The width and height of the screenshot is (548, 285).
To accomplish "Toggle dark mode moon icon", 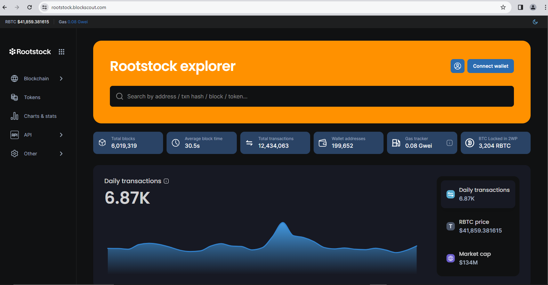I will (x=535, y=22).
